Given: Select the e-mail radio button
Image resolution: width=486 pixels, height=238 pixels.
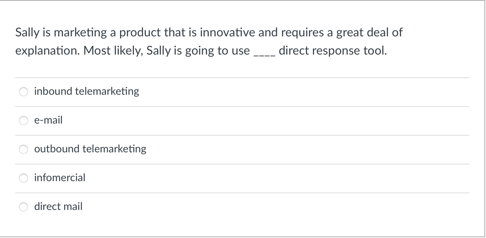Looking at the screenshot, I should [24, 120].
